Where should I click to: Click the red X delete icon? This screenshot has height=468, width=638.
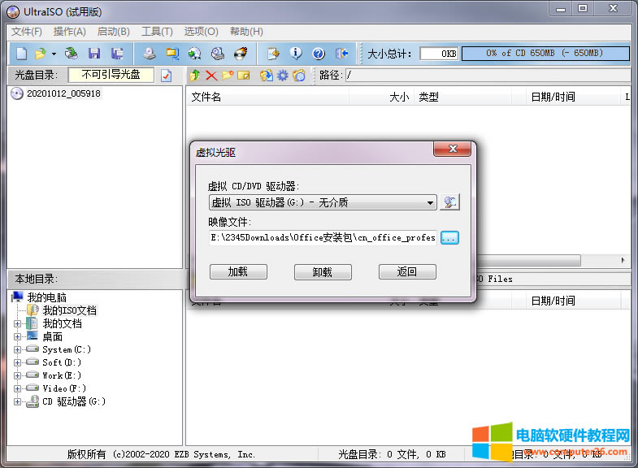coord(211,76)
